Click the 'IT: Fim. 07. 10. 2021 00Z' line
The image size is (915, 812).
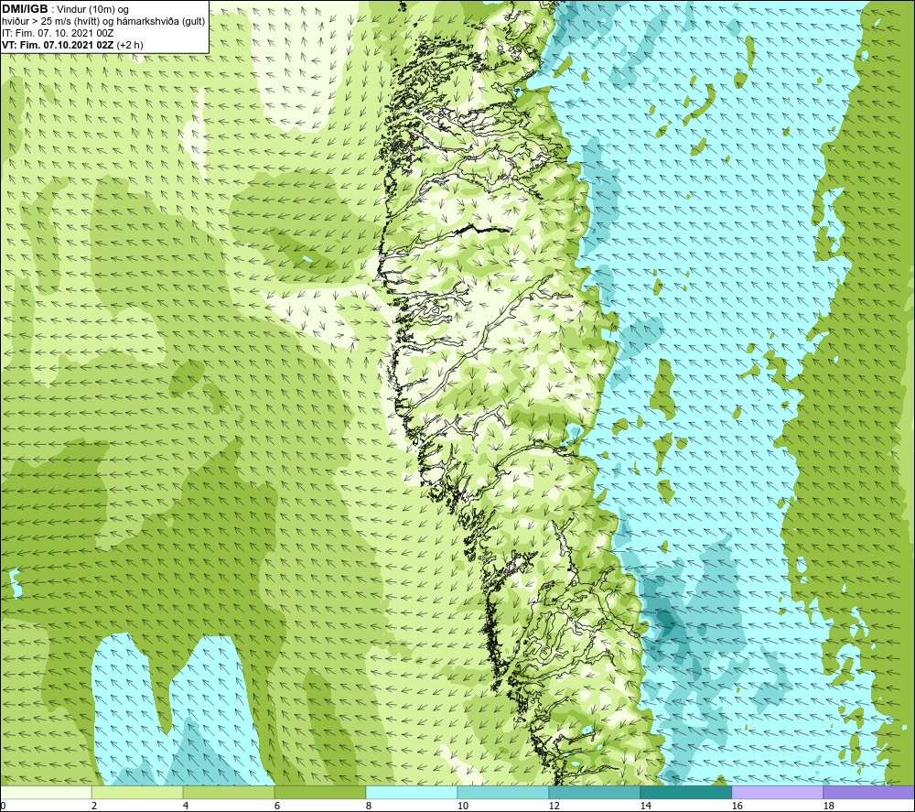coord(58,33)
